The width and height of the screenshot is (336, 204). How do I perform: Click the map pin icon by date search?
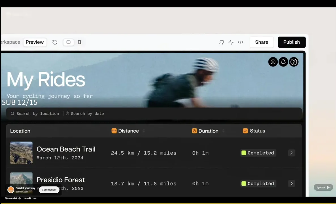(67, 114)
